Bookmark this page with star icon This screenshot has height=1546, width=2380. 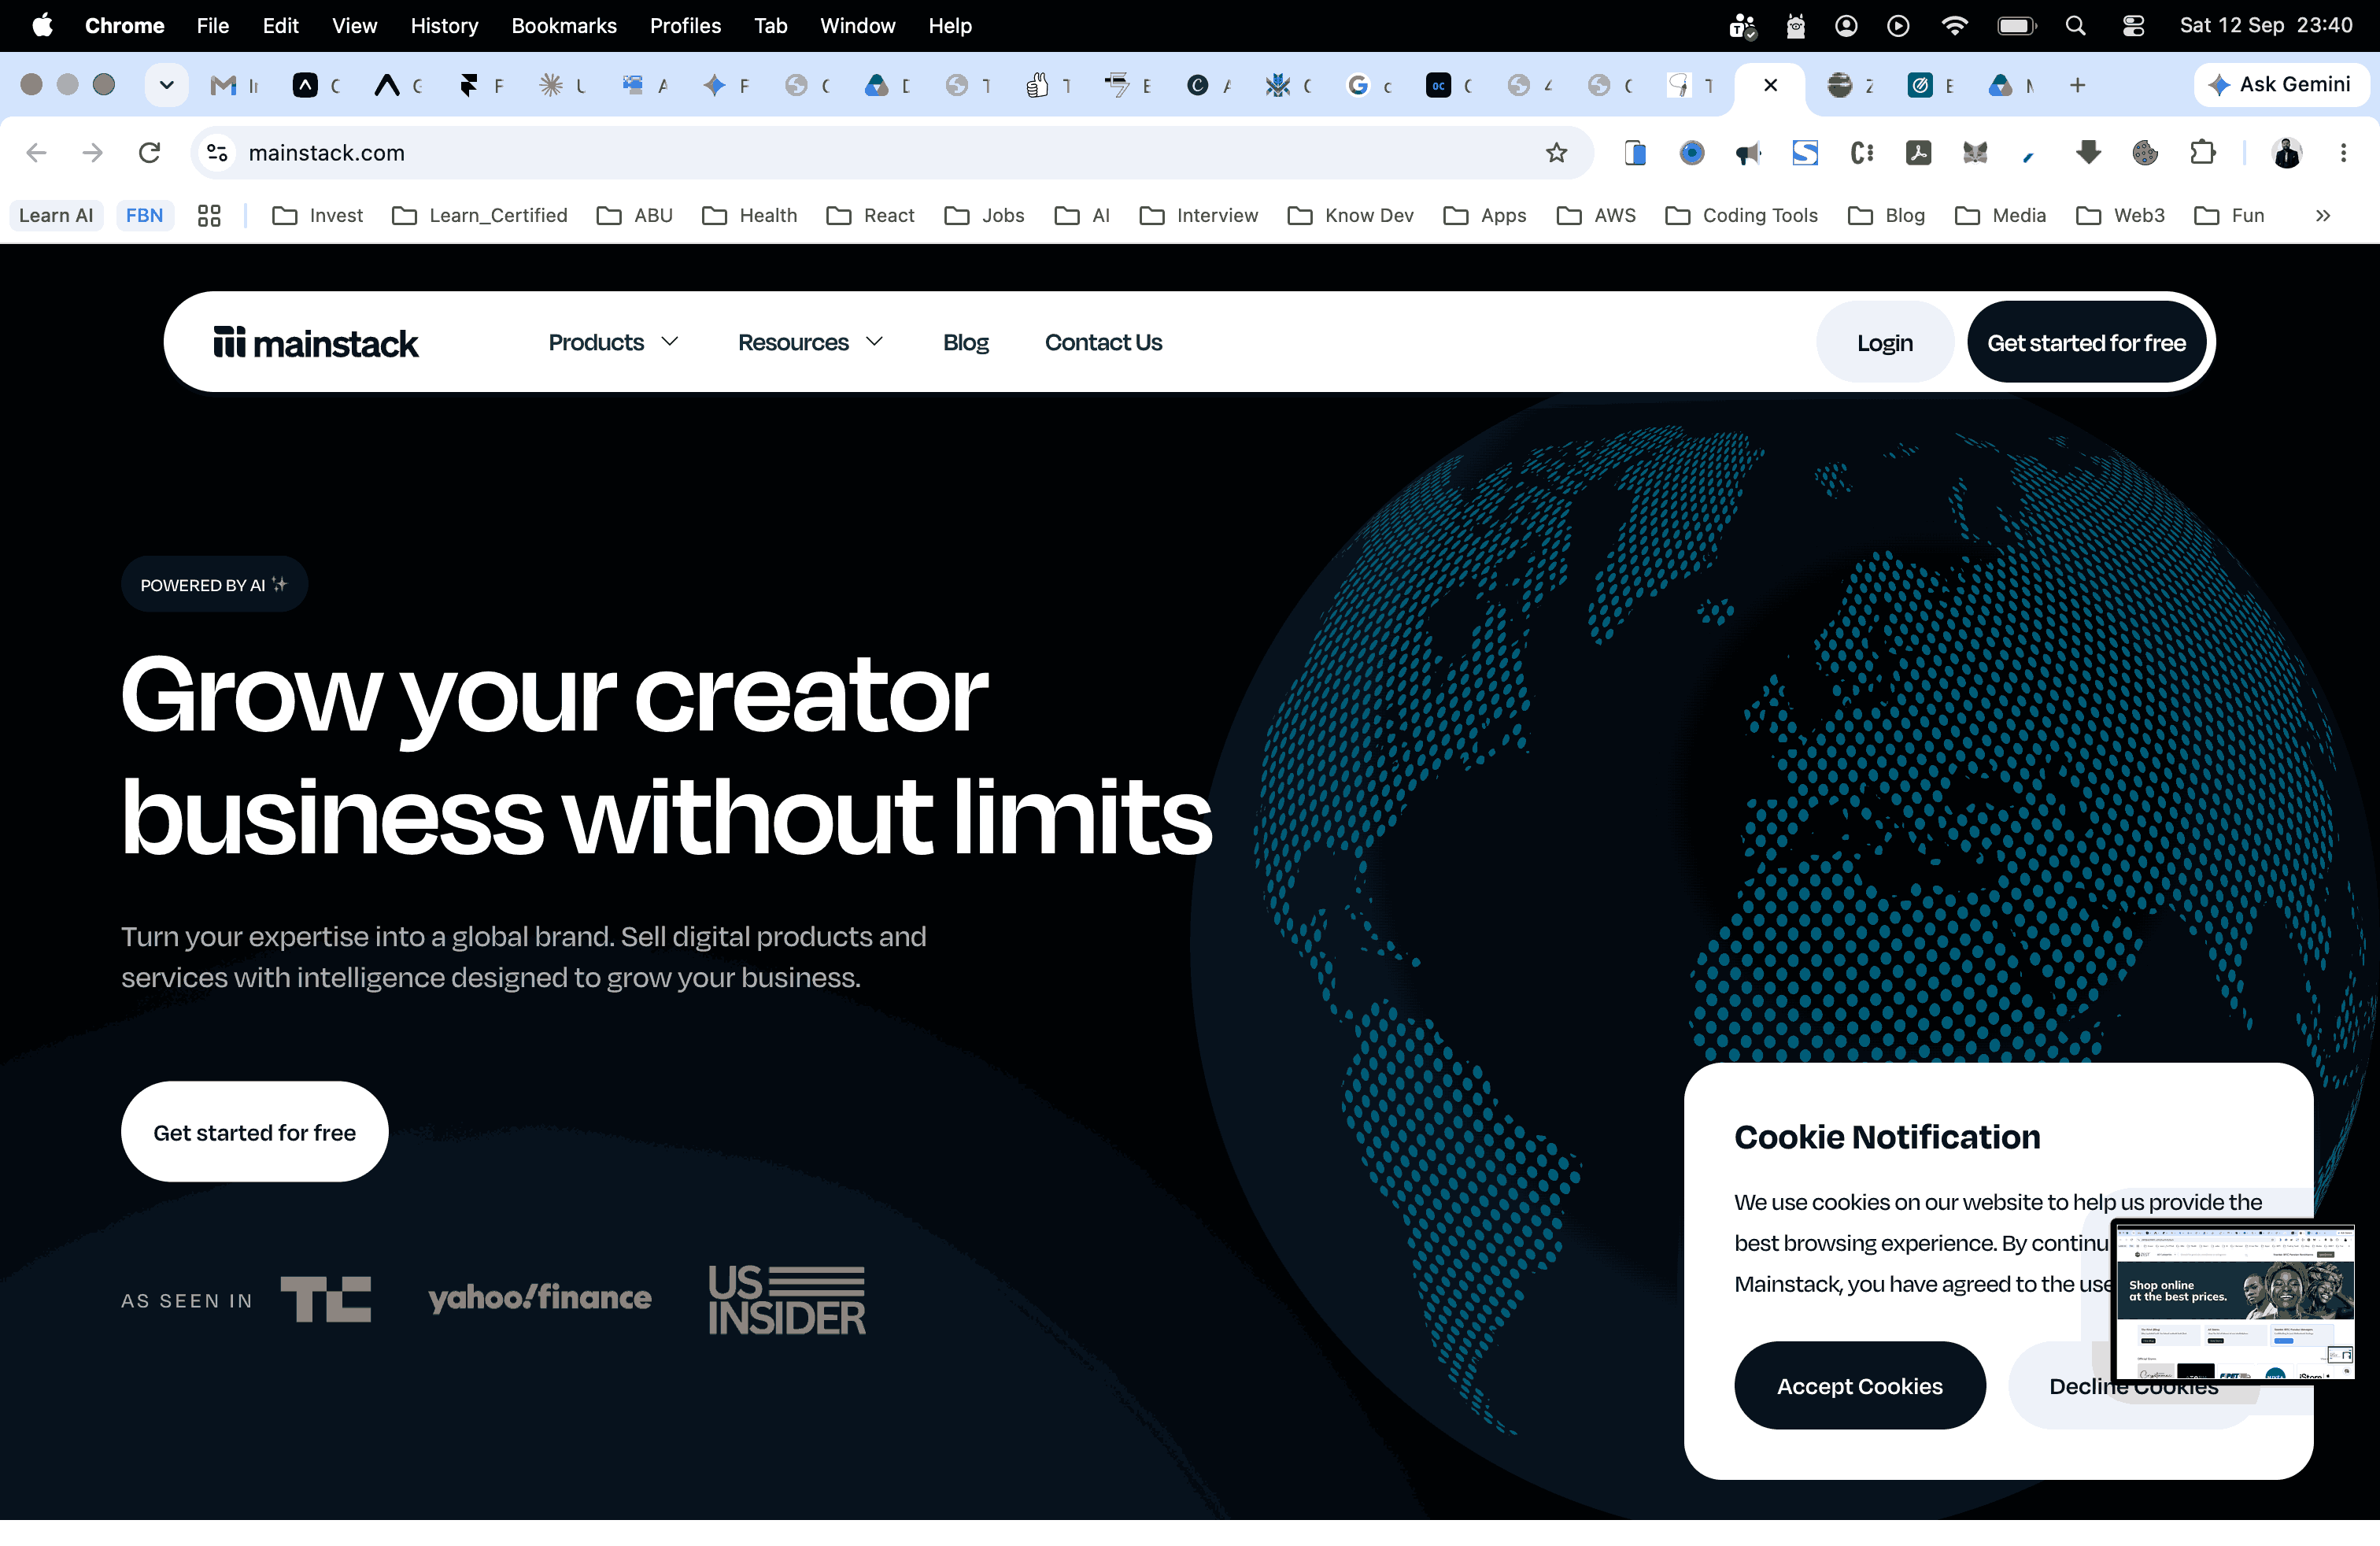point(1556,153)
